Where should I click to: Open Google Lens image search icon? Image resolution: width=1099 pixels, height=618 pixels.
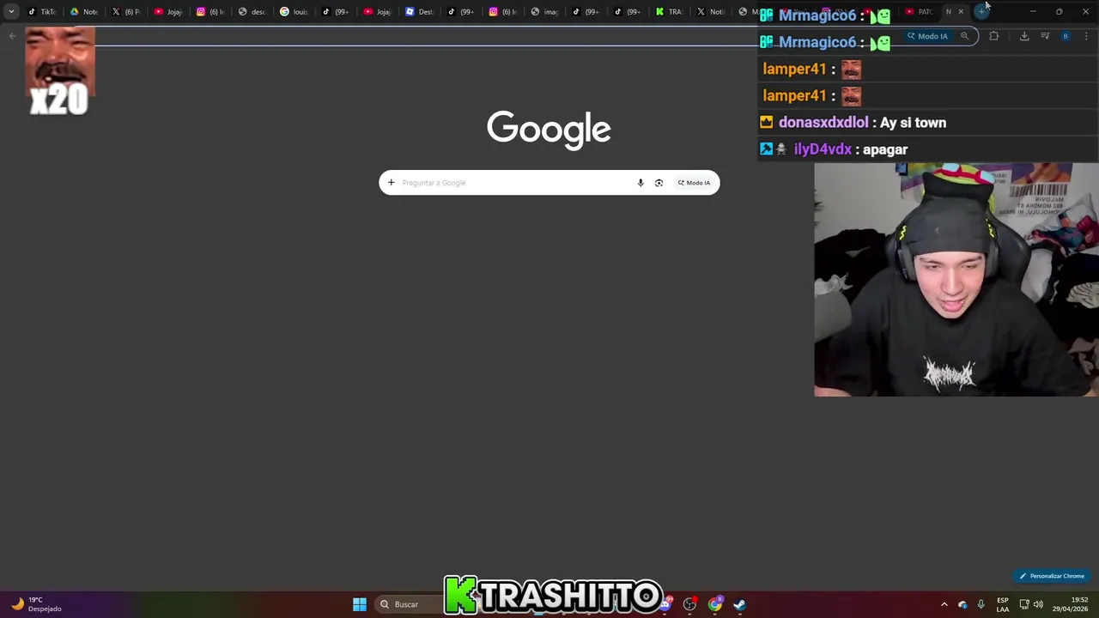point(659,183)
